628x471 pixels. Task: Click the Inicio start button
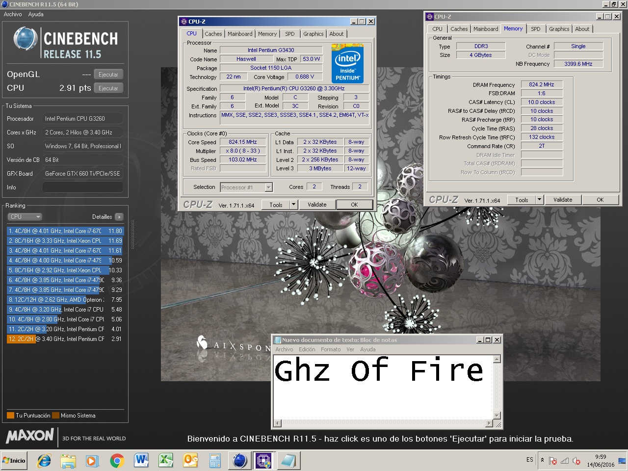tap(14, 461)
